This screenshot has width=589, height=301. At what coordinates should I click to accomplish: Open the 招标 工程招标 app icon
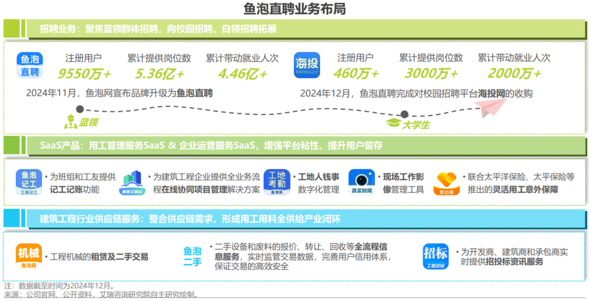point(436,256)
